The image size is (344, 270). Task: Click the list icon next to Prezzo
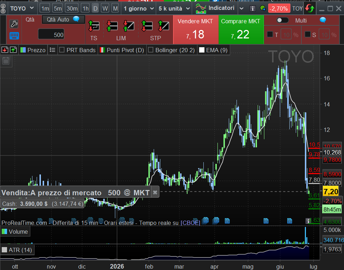(x=53, y=50)
